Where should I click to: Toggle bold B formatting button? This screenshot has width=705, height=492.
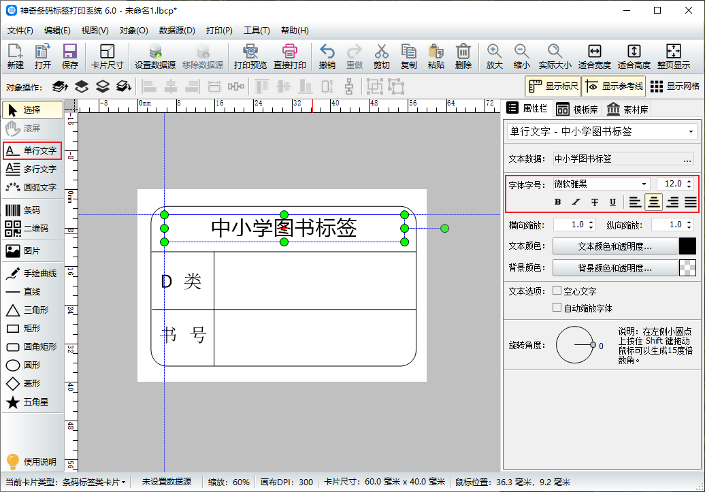point(557,202)
